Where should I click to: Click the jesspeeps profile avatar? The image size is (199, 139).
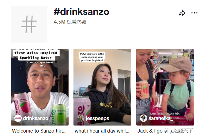point(81,118)
